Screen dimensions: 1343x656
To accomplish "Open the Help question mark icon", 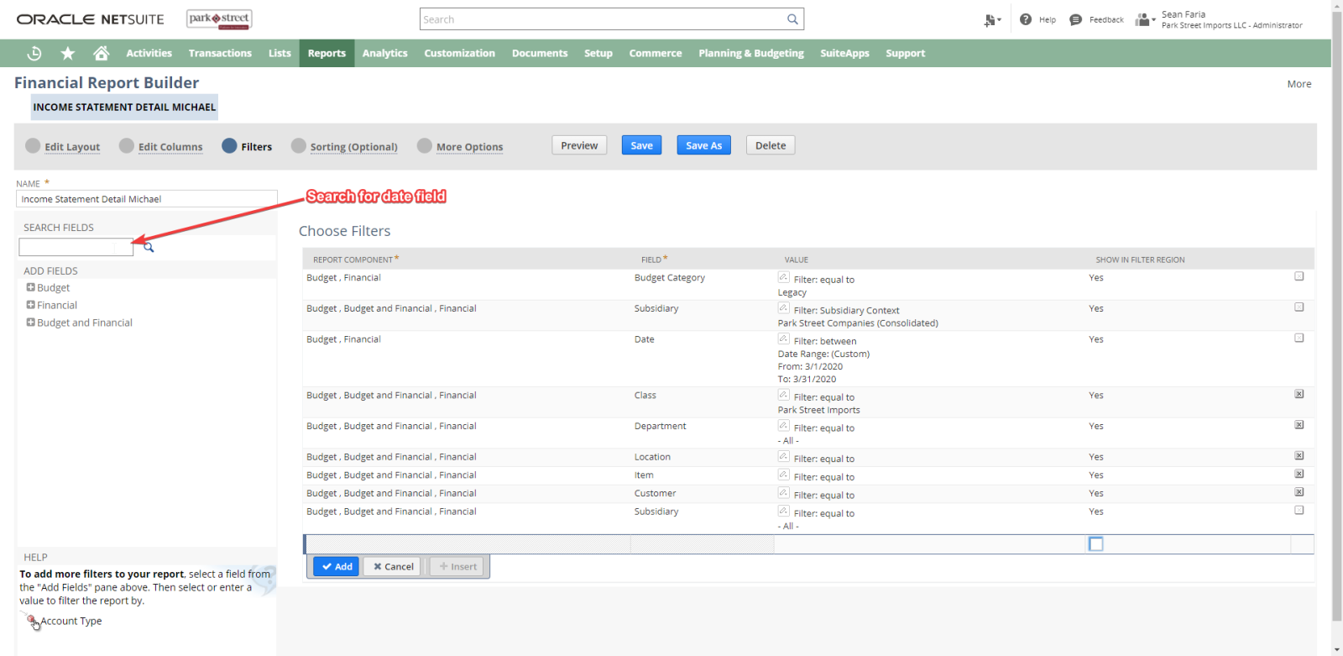I will [x=1026, y=19].
